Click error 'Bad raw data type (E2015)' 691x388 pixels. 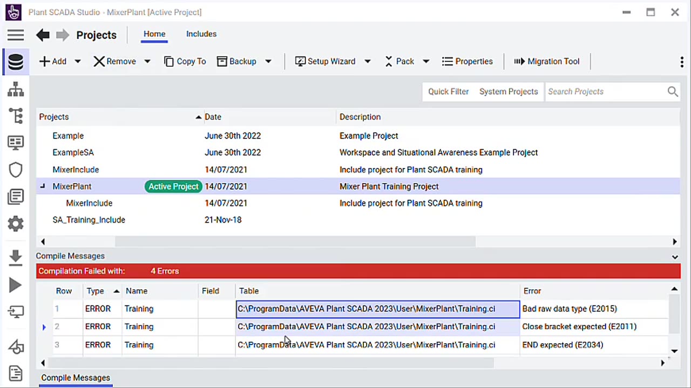tap(570, 309)
